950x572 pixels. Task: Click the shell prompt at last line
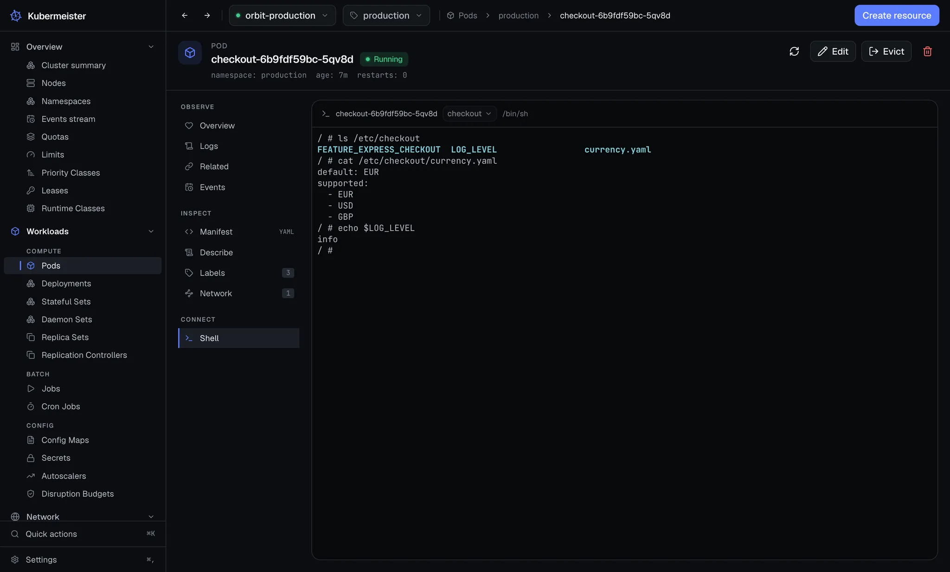(325, 250)
